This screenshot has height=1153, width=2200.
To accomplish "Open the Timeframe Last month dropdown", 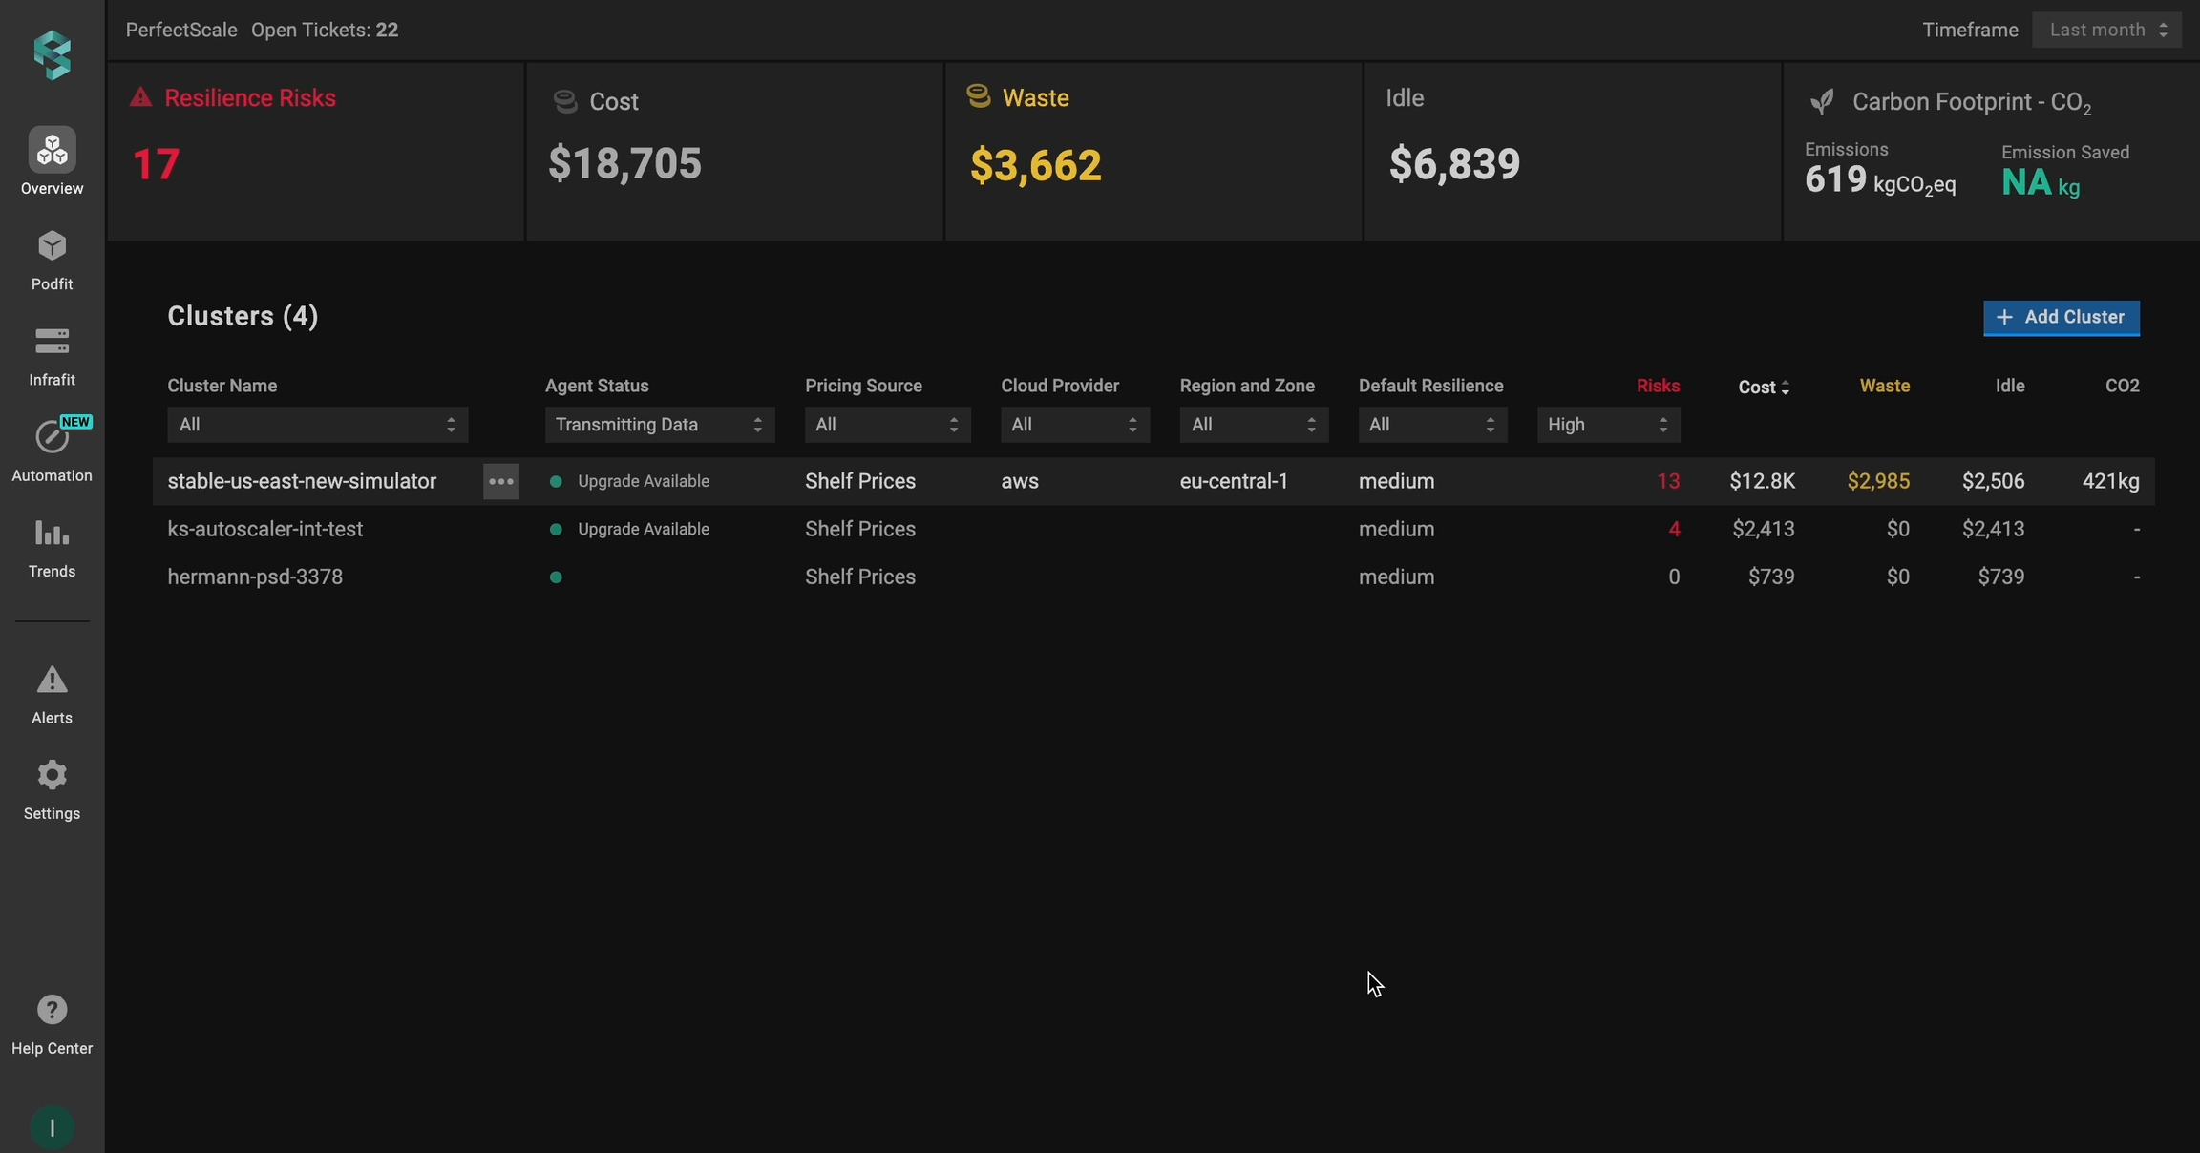I will 2106,30.
